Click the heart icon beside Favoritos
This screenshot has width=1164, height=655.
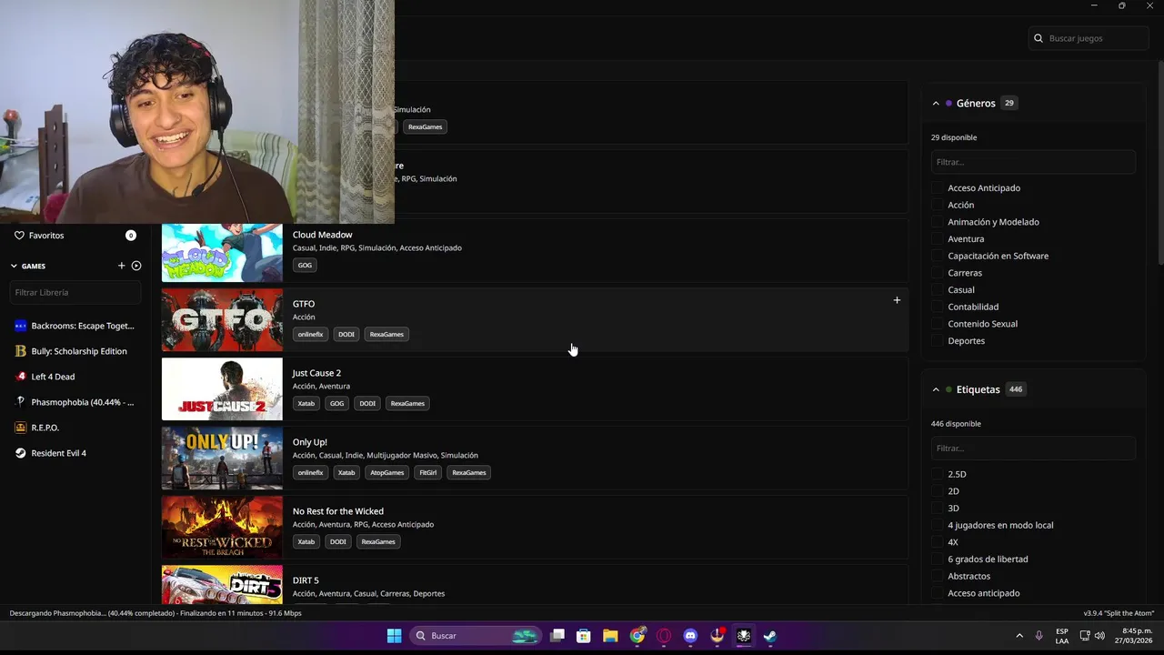[x=19, y=235]
